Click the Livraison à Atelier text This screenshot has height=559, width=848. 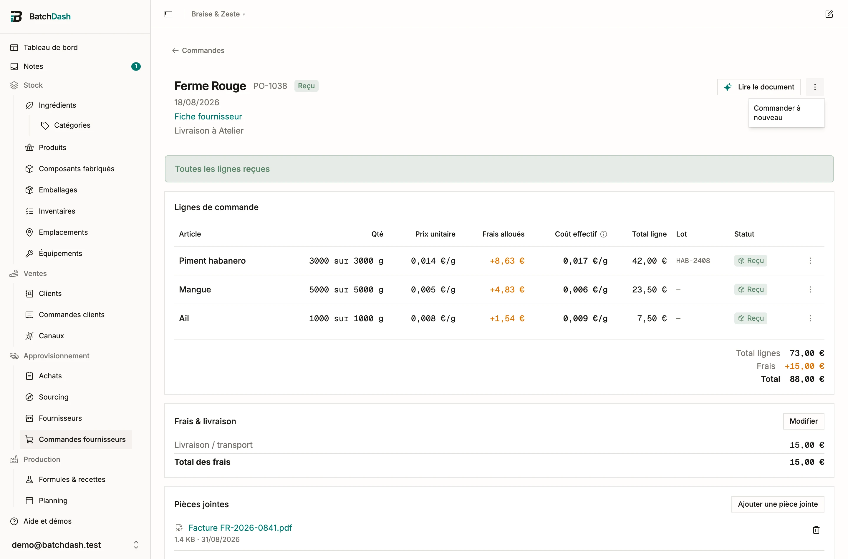pos(209,130)
